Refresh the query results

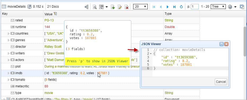click(x=181, y=7)
